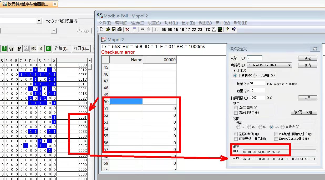Click the 地址 input field containing 51
Screen dimensions: 325x180
coord(257,84)
